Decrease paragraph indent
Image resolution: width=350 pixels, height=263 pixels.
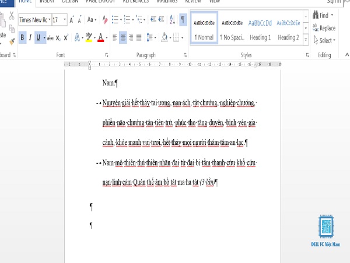pos(153,19)
